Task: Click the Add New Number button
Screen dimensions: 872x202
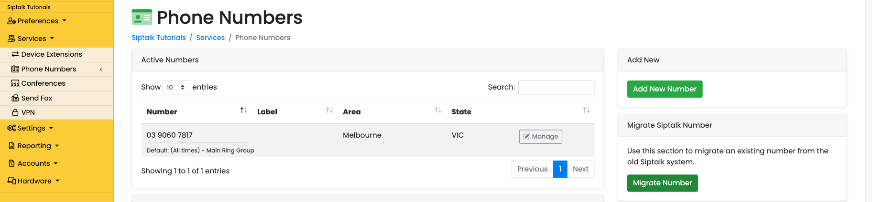Action: (x=665, y=89)
